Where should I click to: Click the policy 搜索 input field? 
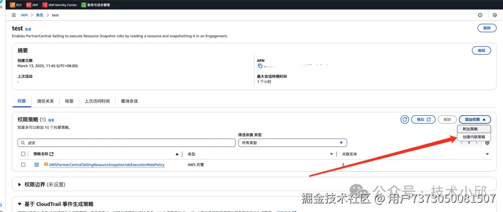[127, 142]
